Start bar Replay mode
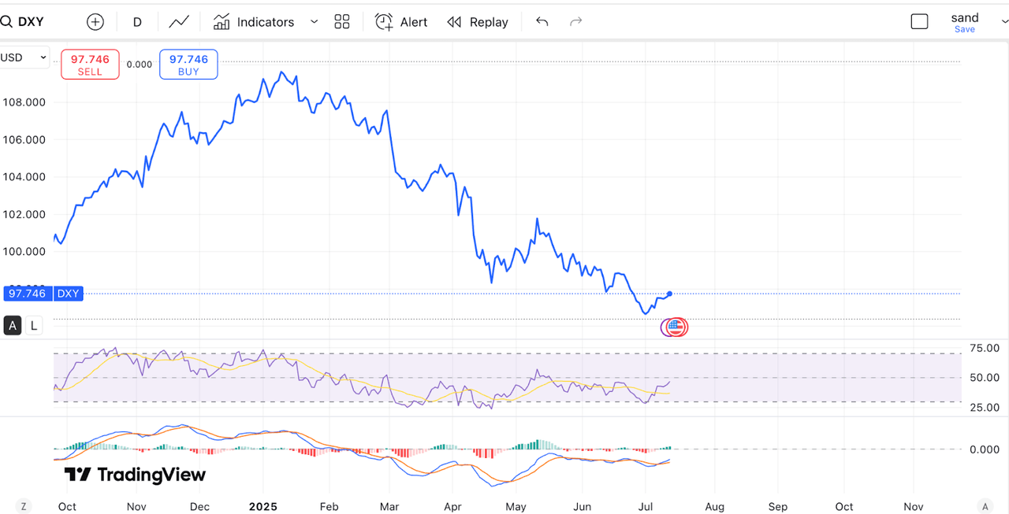 (x=478, y=22)
